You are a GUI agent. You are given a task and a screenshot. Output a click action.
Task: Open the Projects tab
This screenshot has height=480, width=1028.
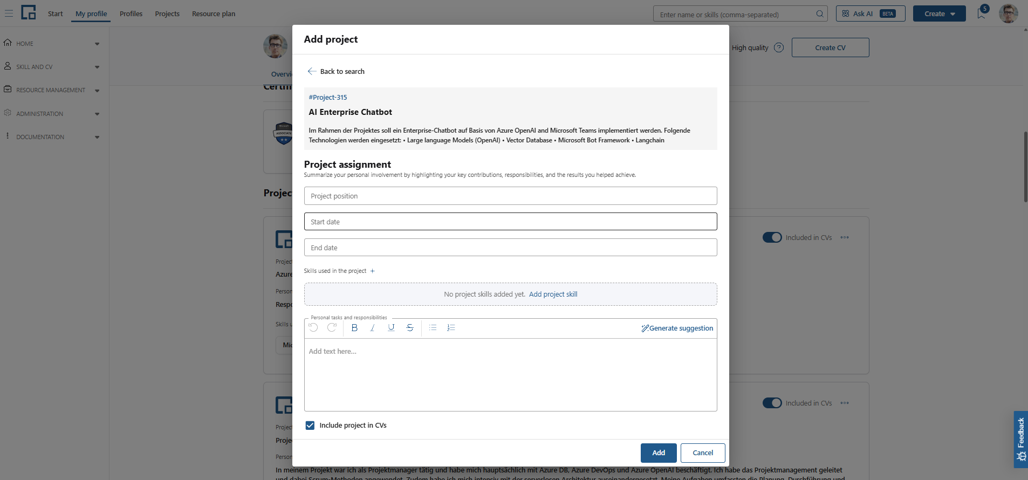point(167,14)
